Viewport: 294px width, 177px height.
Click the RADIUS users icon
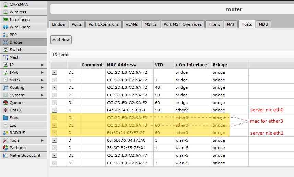(x=5, y=132)
